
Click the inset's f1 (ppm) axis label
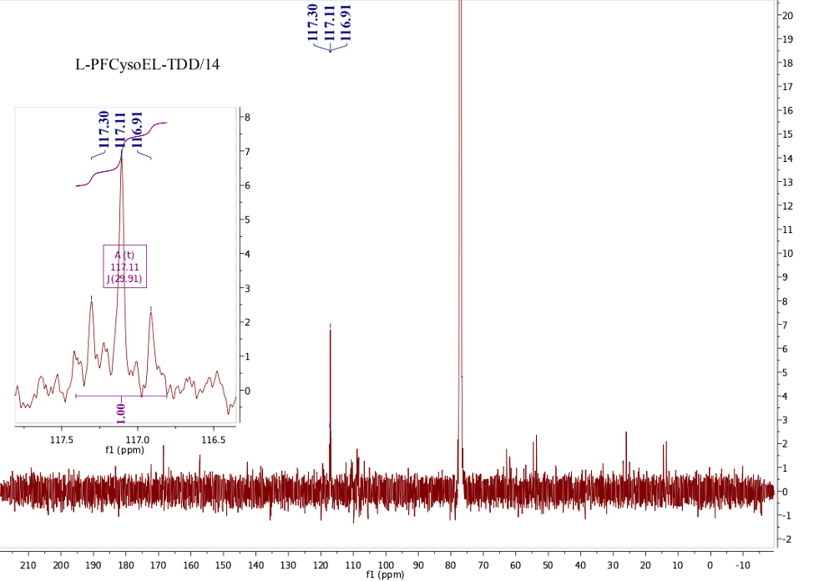point(124,450)
